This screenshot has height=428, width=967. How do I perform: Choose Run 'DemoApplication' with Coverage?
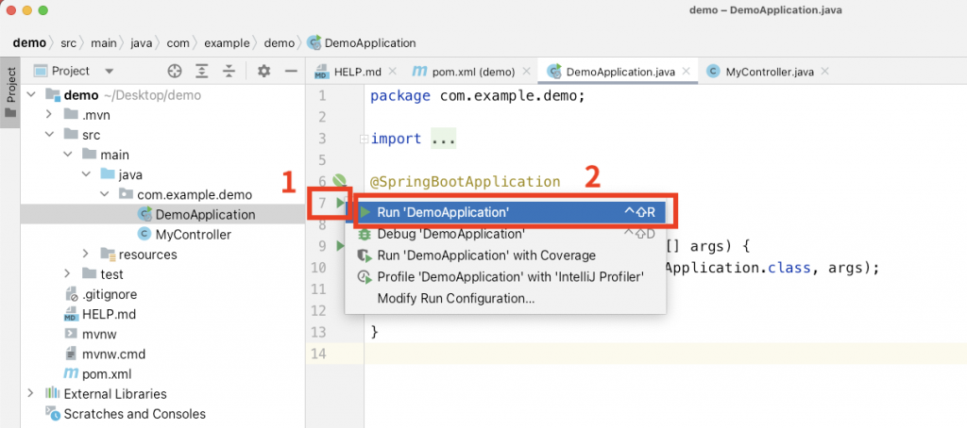(x=506, y=255)
